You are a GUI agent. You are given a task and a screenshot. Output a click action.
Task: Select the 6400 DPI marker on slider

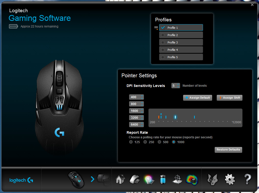tap(194, 117)
